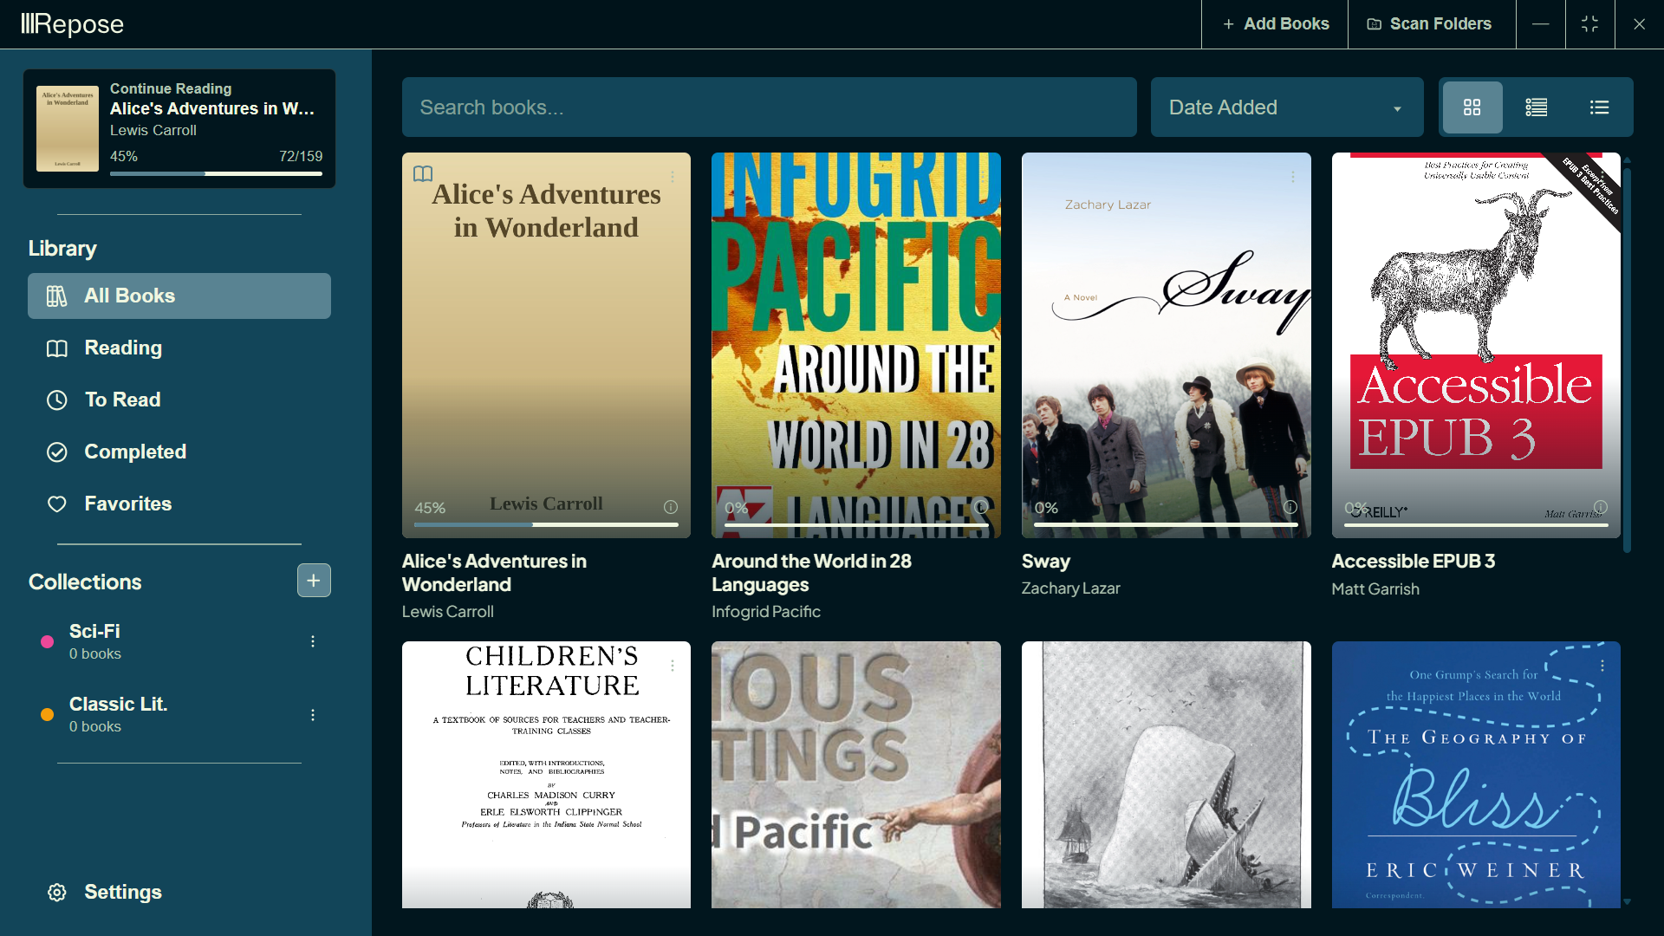Open the Date Added sort dropdown

coord(1286,107)
